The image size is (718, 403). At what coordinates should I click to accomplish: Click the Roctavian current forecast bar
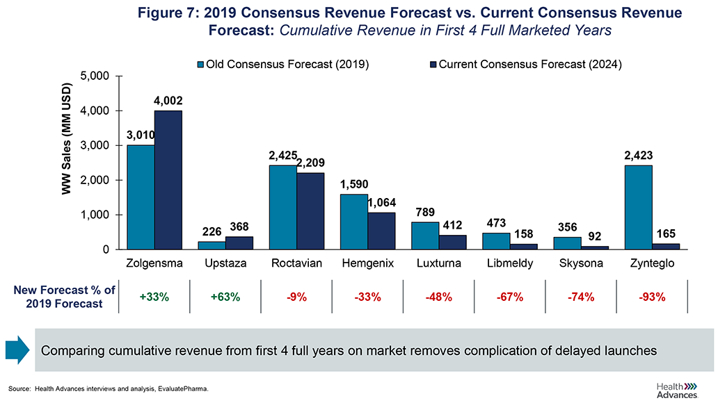(310, 211)
